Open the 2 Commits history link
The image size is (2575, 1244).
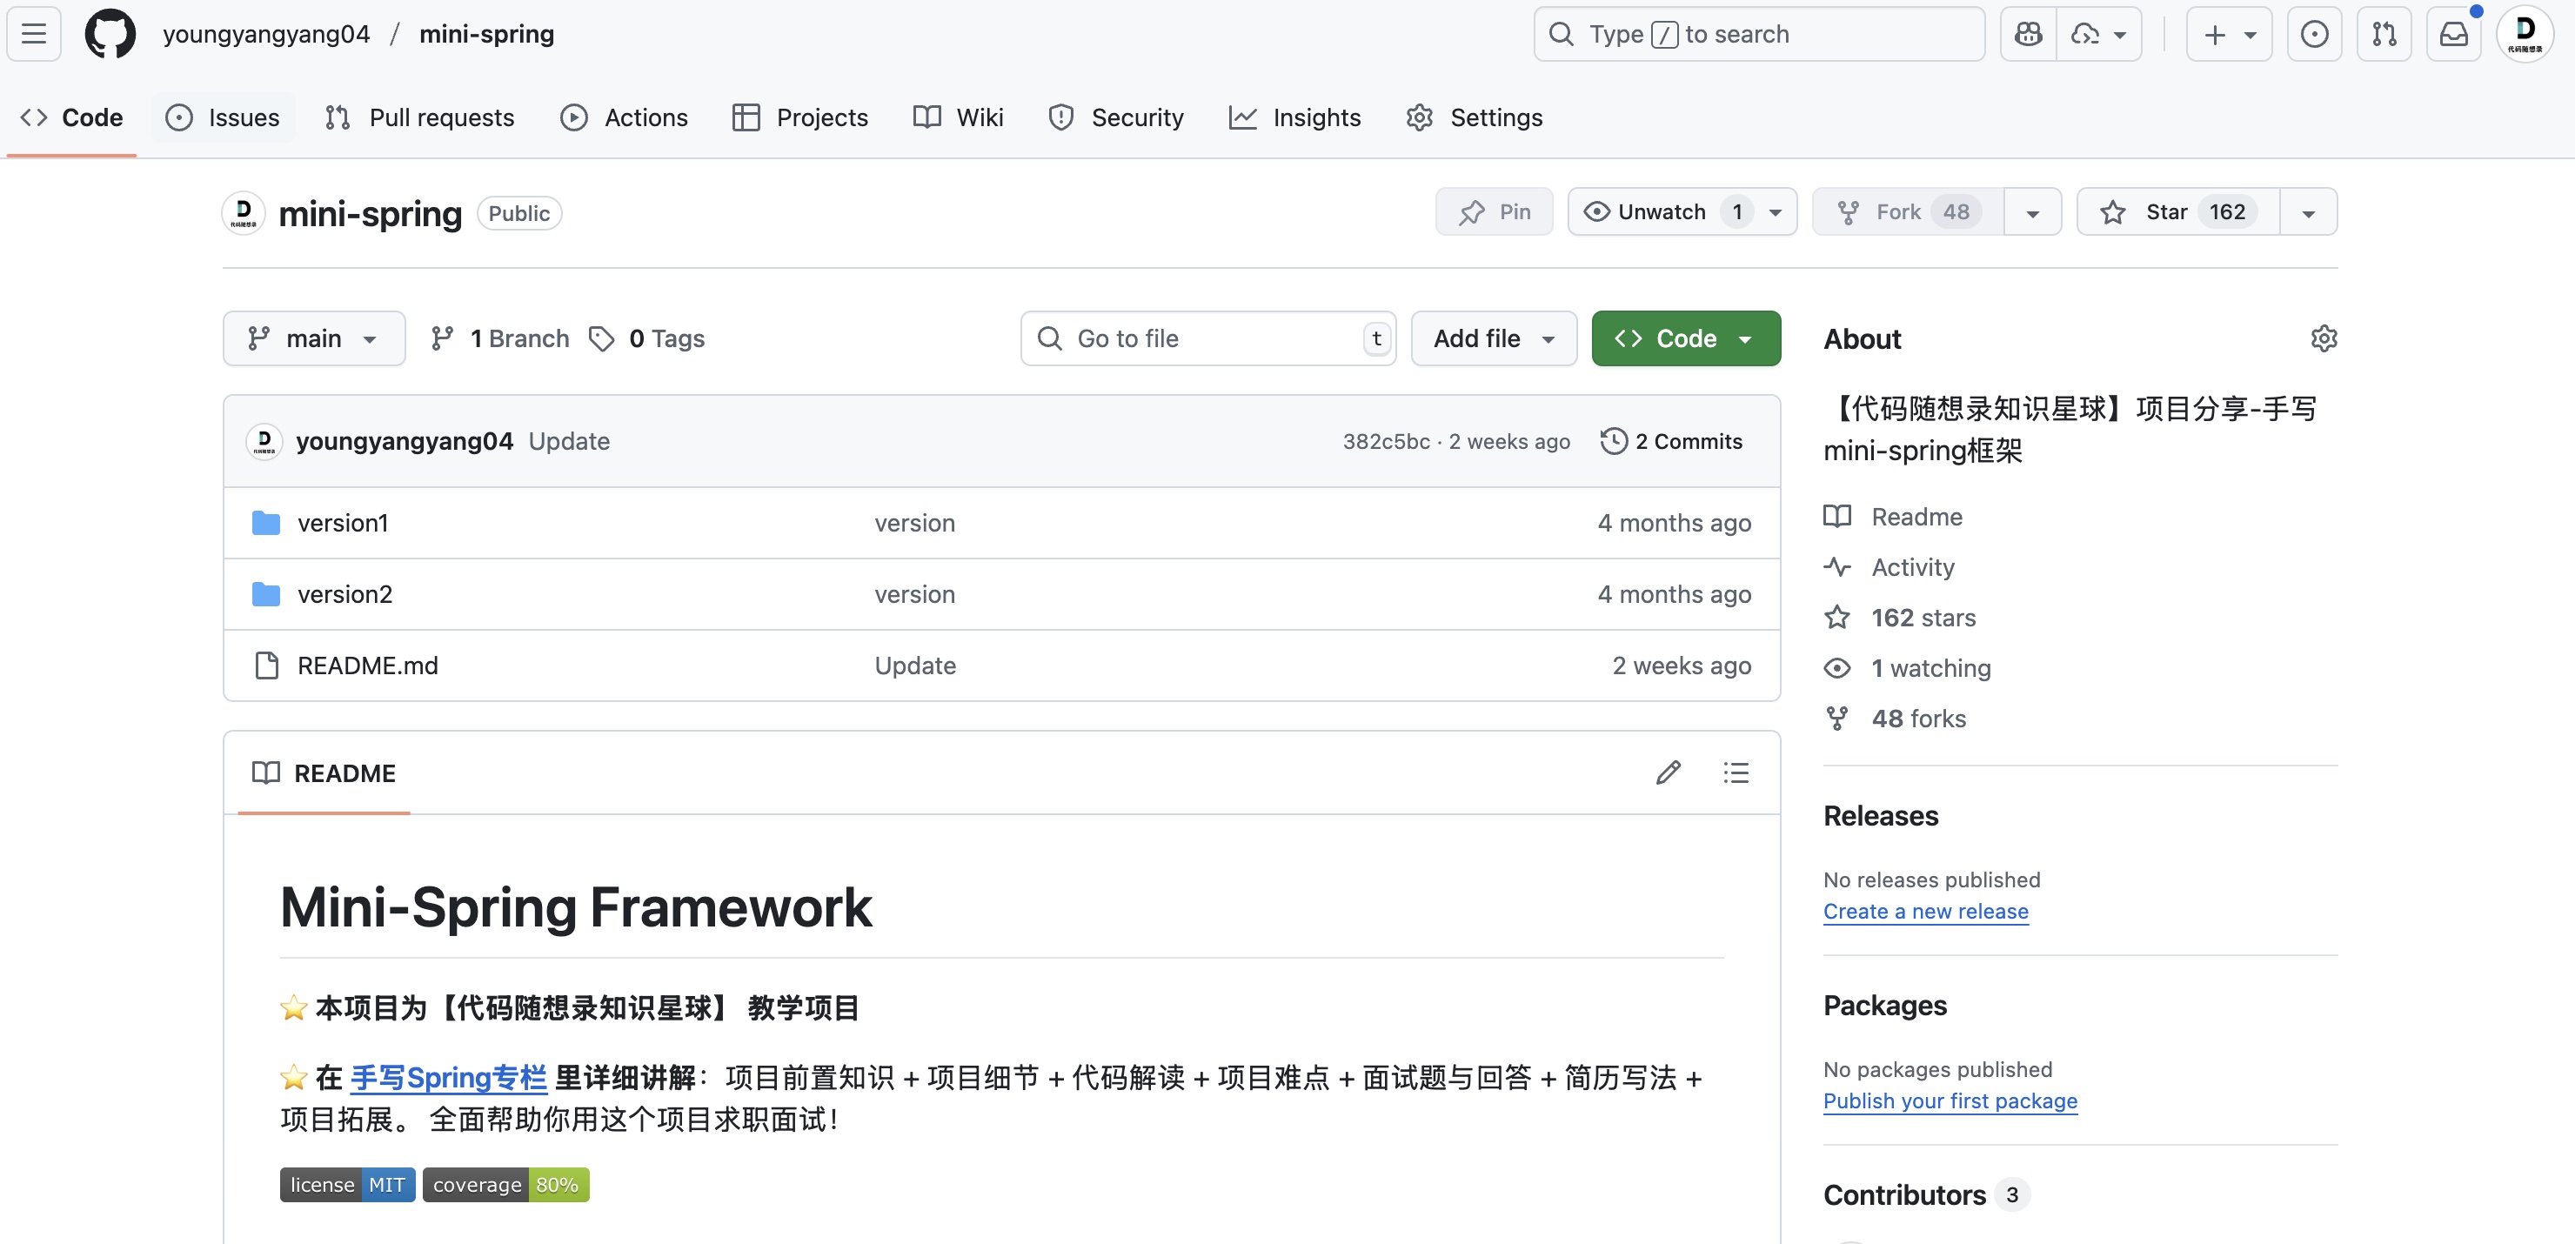coord(1671,441)
